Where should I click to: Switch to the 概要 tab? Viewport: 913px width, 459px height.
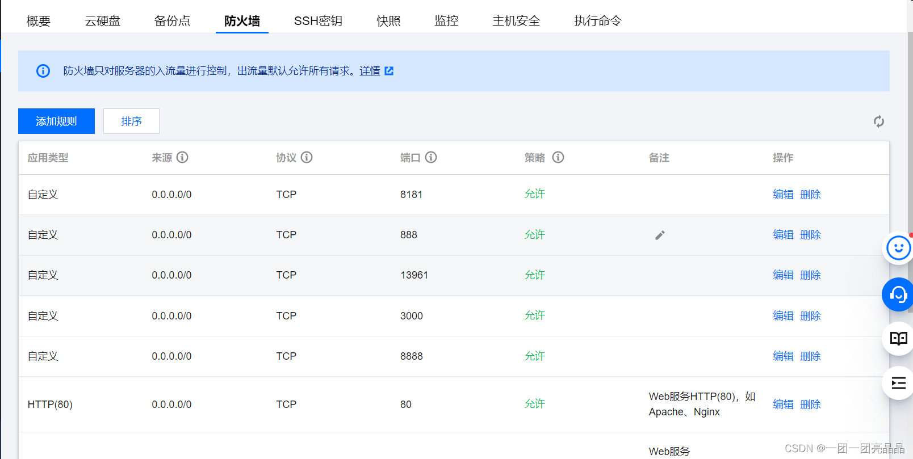point(39,21)
